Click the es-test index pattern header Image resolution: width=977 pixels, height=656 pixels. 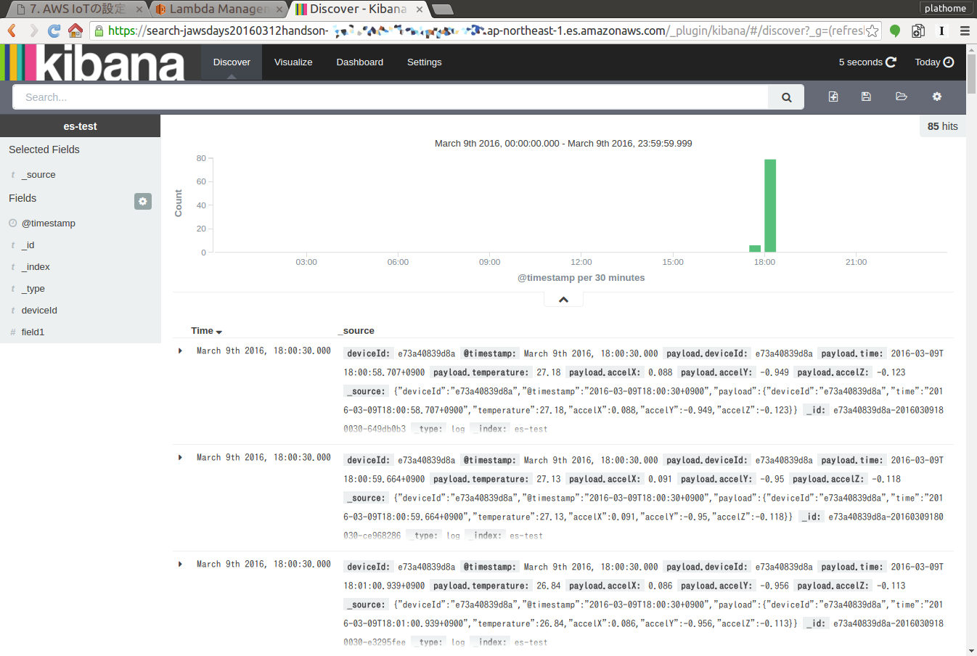coord(80,126)
